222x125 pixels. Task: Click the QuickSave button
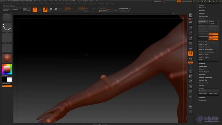(x=157, y=1)
